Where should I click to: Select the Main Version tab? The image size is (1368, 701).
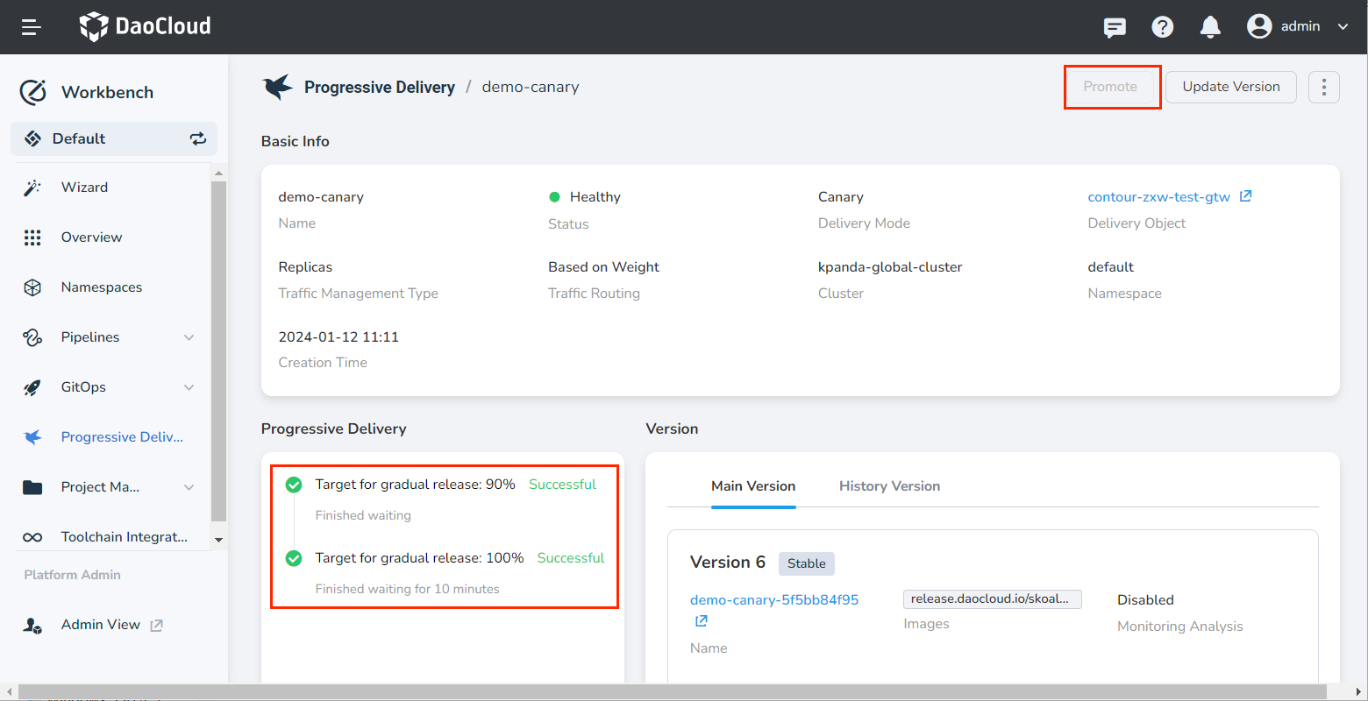pyautogui.click(x=752, y=486)
